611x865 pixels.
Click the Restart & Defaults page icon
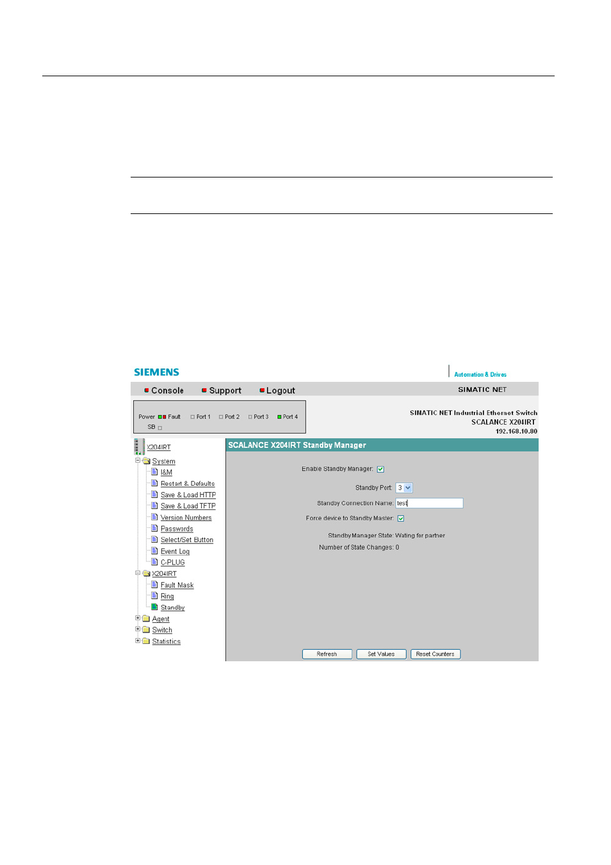pos(154,483)
